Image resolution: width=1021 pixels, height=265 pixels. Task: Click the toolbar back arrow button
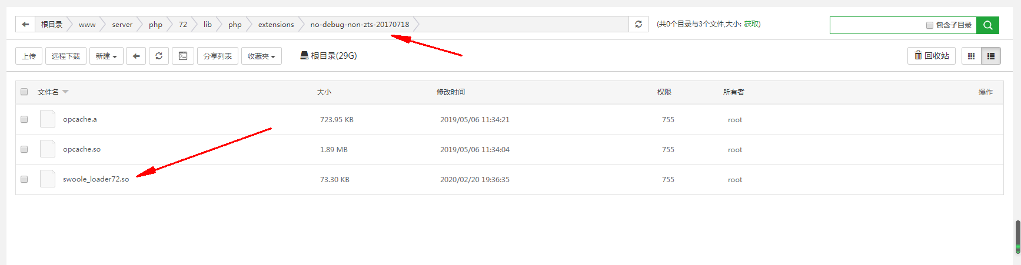(136, 56)
